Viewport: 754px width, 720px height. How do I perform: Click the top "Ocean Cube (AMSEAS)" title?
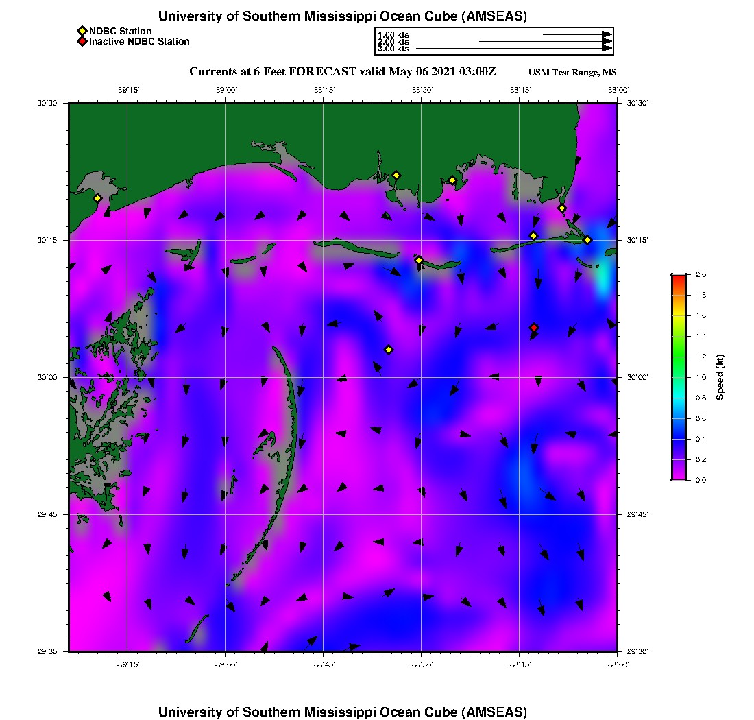[343, 16]
